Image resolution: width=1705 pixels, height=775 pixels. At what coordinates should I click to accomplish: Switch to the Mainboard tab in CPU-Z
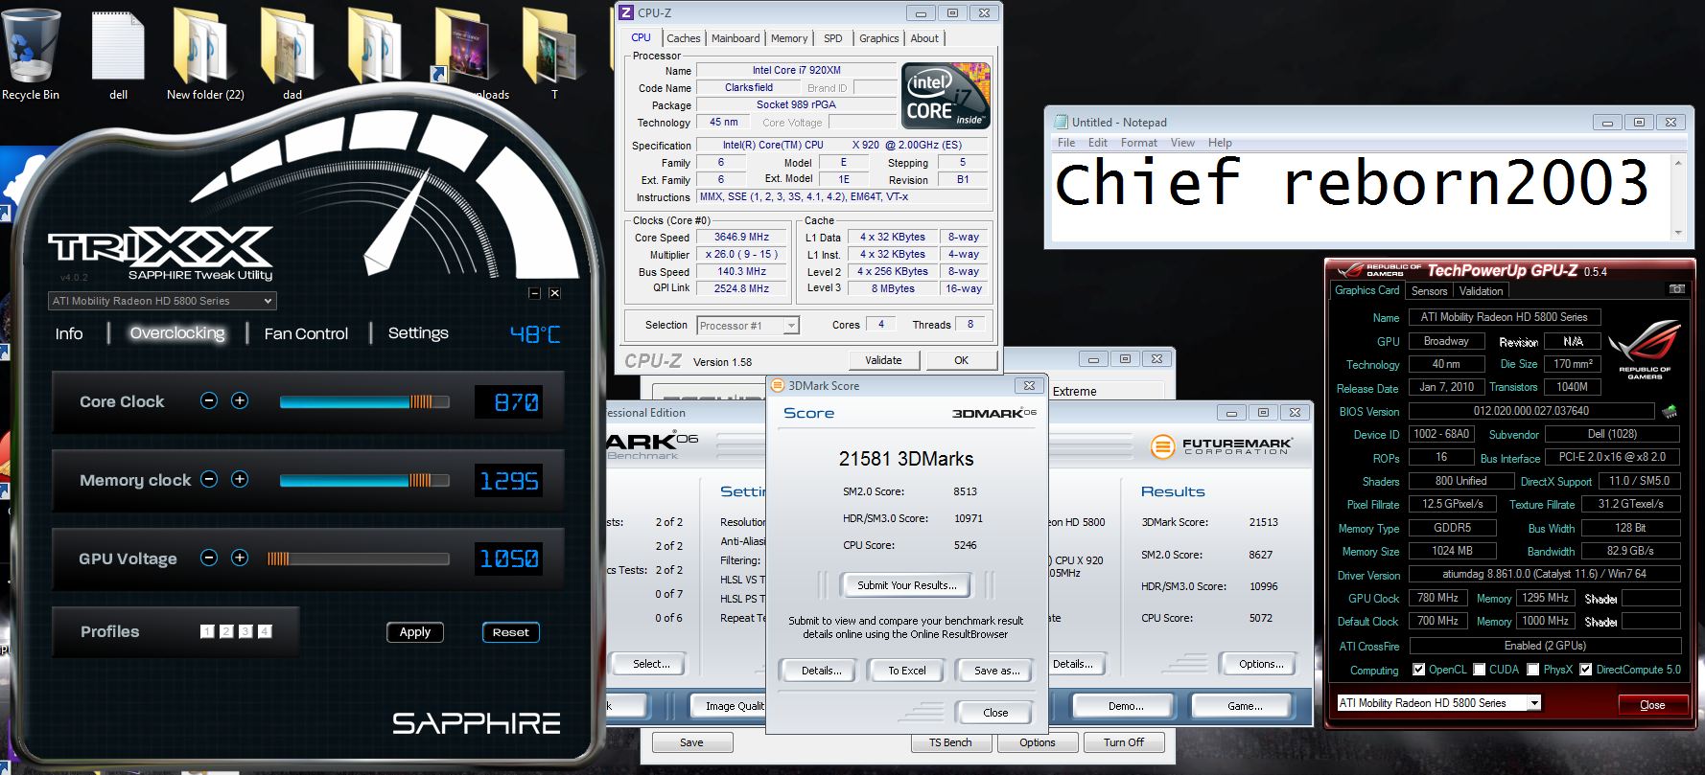[736, 38]
